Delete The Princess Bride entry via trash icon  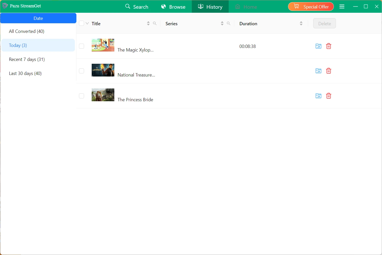(x=329, y=96)
